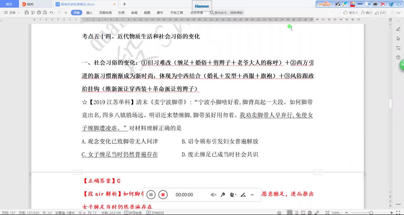Click the recorder annotation pen icon
The width and height of the screenshot is (404, 215).
click(243, 195)
